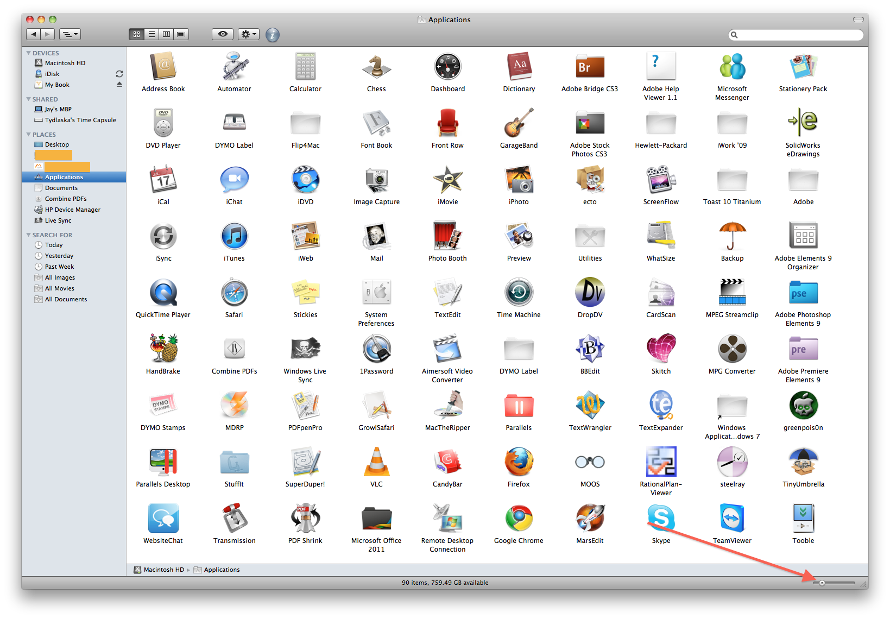Select the GarageBand guitar icon

point(519,123)
